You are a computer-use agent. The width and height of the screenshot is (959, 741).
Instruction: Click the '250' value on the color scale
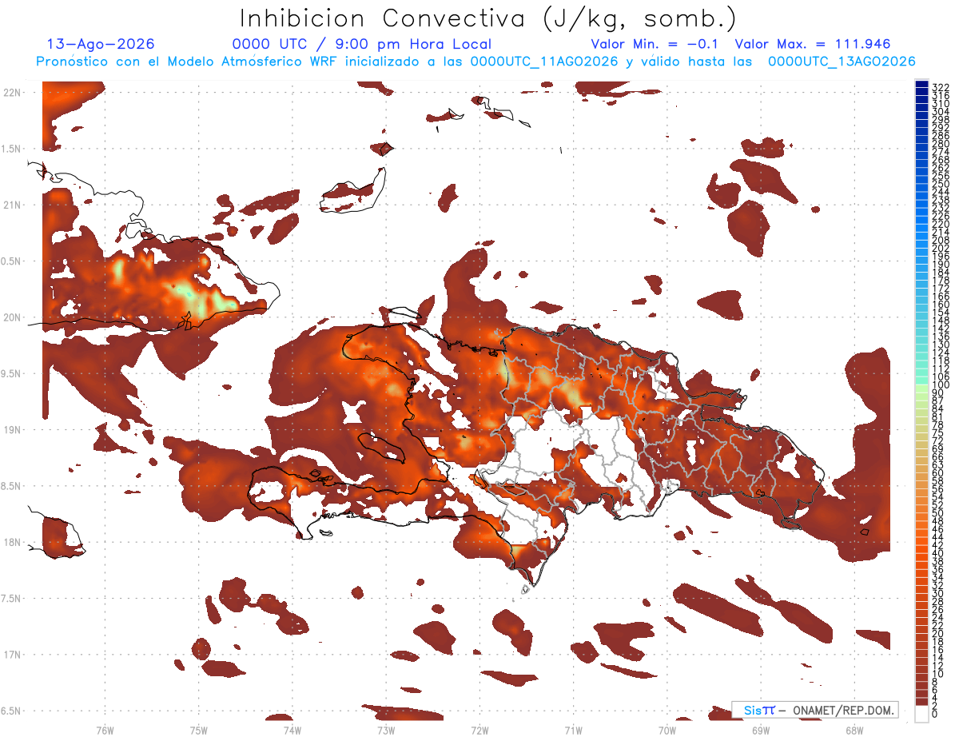coord(940,183)
